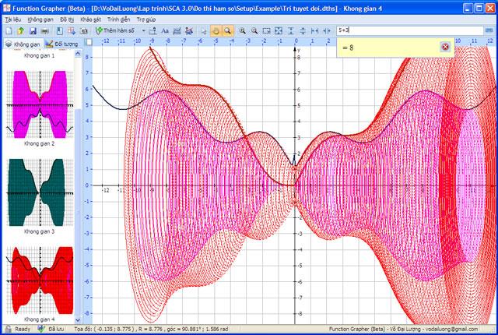This screenshot has height=335, width=498.
Task: Click the text label 'Aa' tool
Action: tap(164, 30)
